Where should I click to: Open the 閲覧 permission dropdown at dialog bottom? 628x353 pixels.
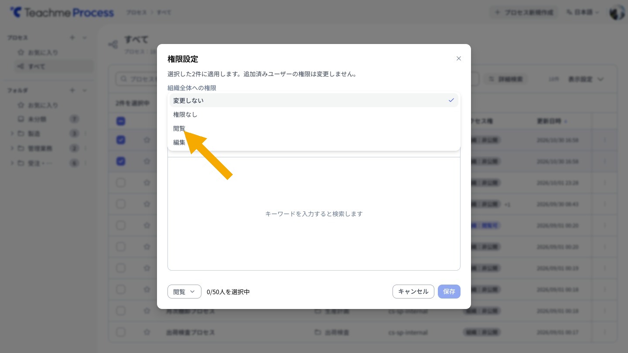click(184, 292)
